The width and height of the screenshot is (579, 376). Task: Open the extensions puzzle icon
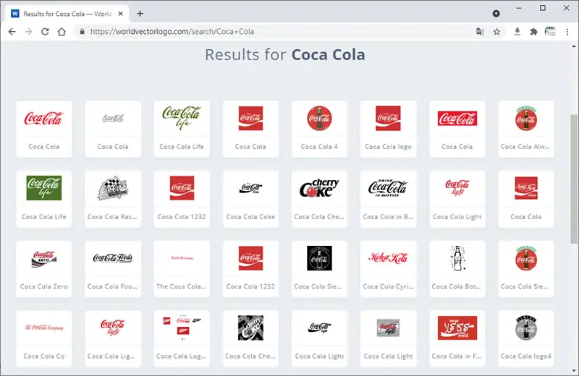533,32
